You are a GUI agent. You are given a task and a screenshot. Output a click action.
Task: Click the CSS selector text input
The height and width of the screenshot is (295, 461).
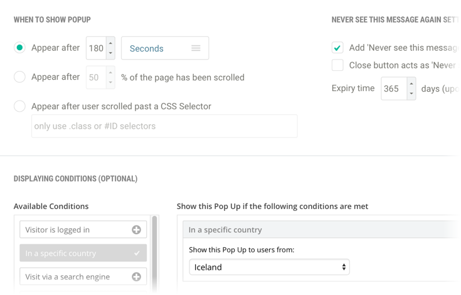[x=164, y=126]
